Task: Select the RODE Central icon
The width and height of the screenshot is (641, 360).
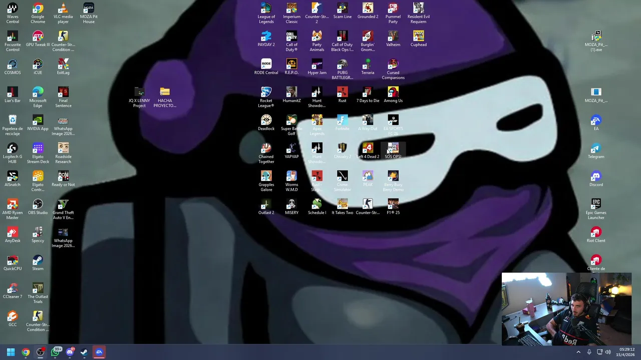Action: pos(266,66)
